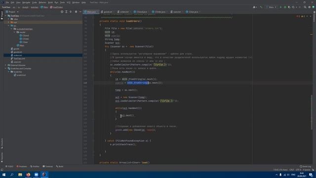The height and width of the screenshot is (178, 316).
Task: Open IDE settings gear in toolbar
Action: (310, 7)
